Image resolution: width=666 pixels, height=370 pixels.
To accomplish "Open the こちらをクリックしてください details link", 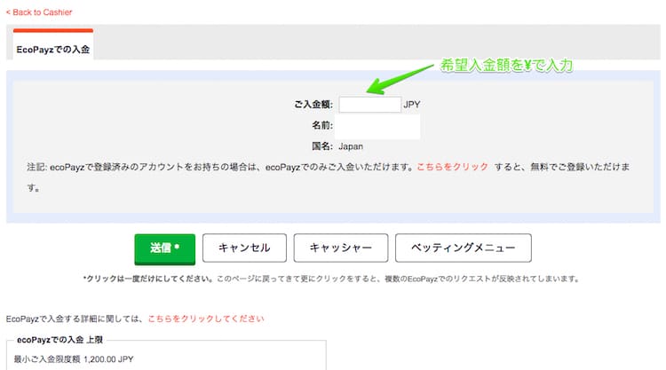I will (206, 319).
